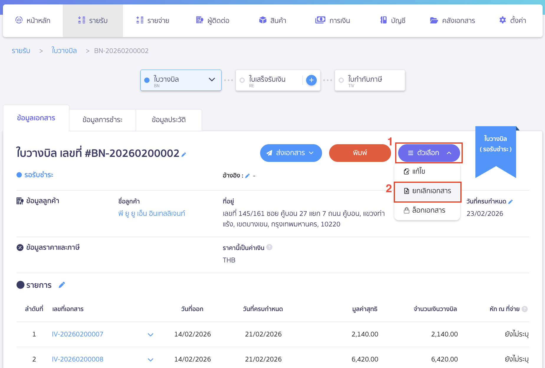
Task: Select the ใบเสร็จรับเงิน RE step circle
Action: [x=242, y=80]
